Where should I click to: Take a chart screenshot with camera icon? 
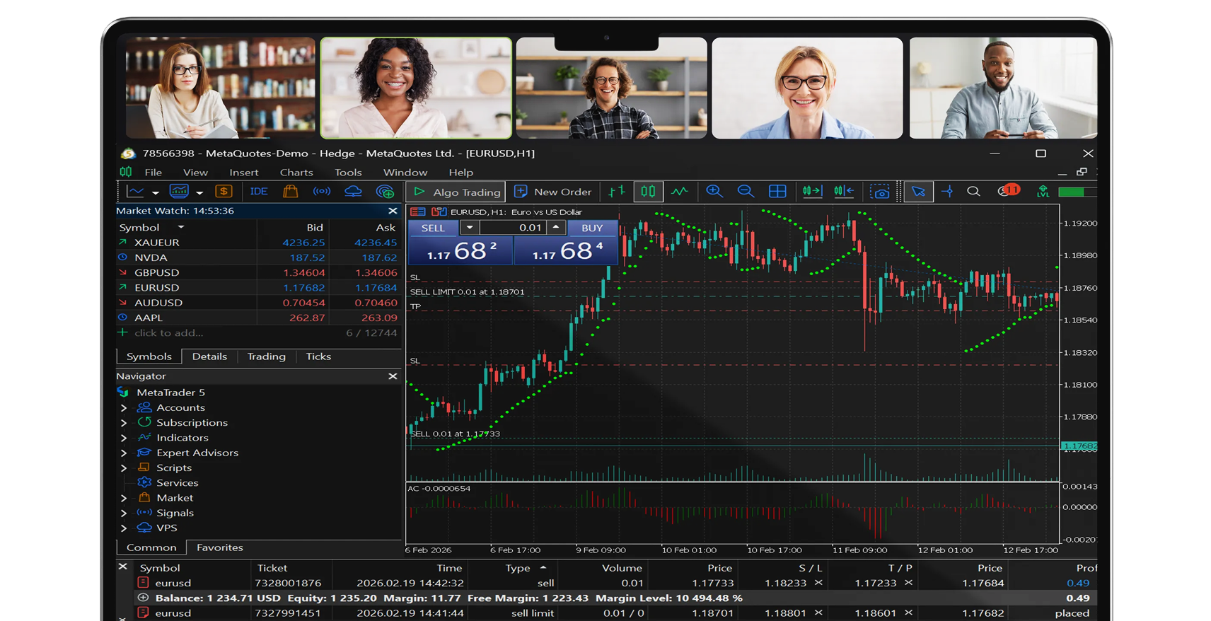tap(880, 192)
